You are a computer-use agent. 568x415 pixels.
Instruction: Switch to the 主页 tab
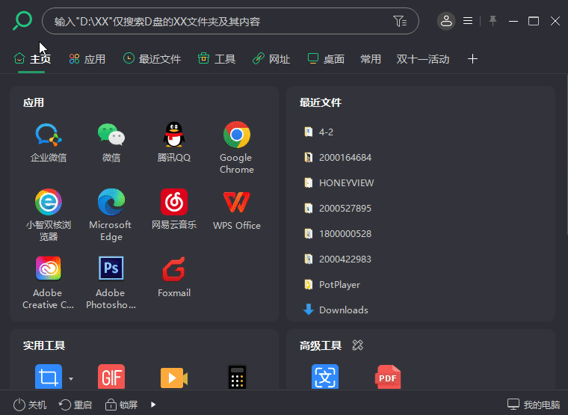(x=32, y=59)
